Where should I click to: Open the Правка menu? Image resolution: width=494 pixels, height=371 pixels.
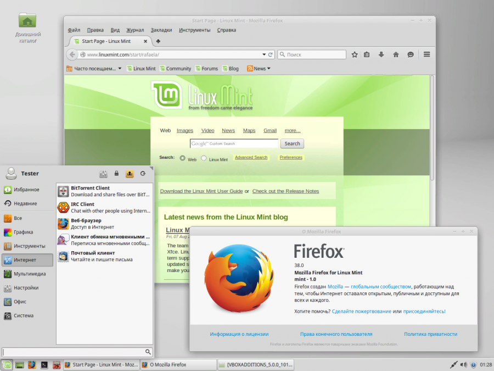(96, 30)
